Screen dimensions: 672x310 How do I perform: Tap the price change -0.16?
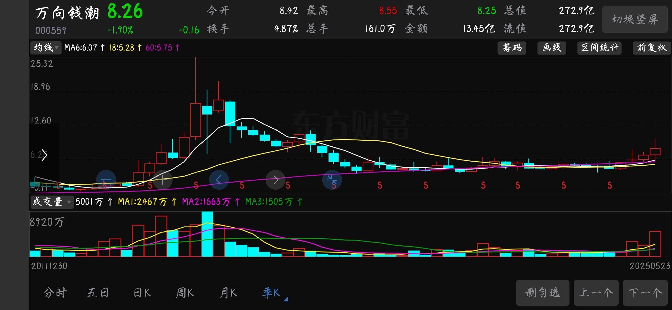[189, 30]
